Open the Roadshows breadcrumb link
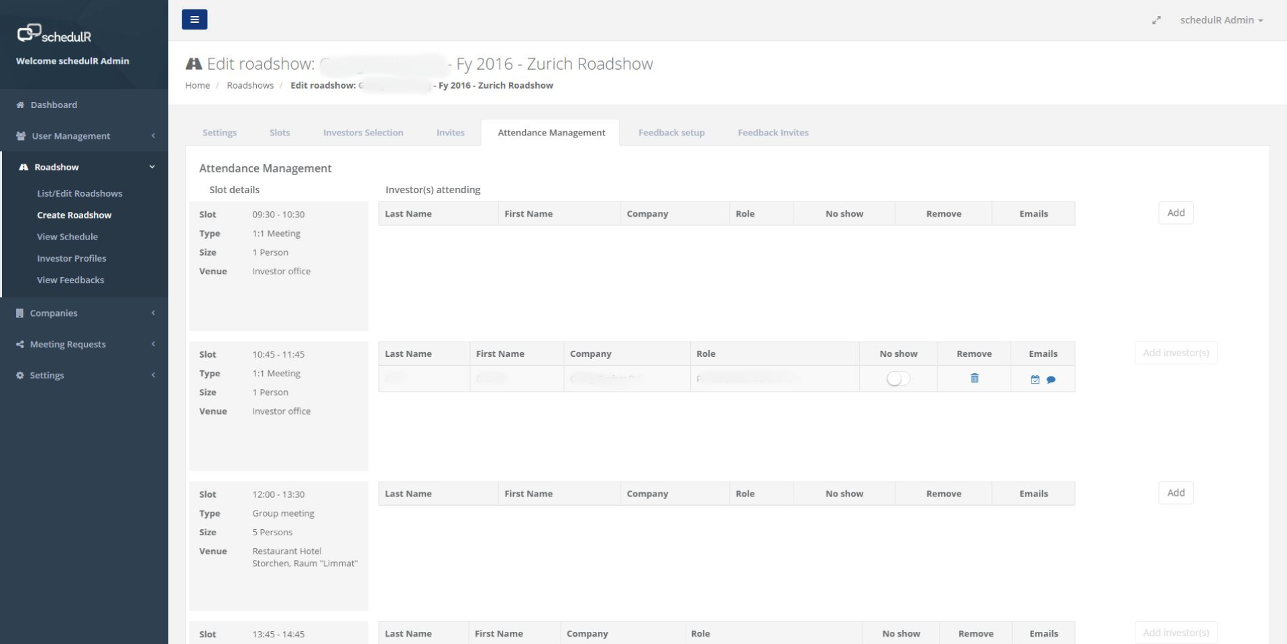 pos(250,85)
